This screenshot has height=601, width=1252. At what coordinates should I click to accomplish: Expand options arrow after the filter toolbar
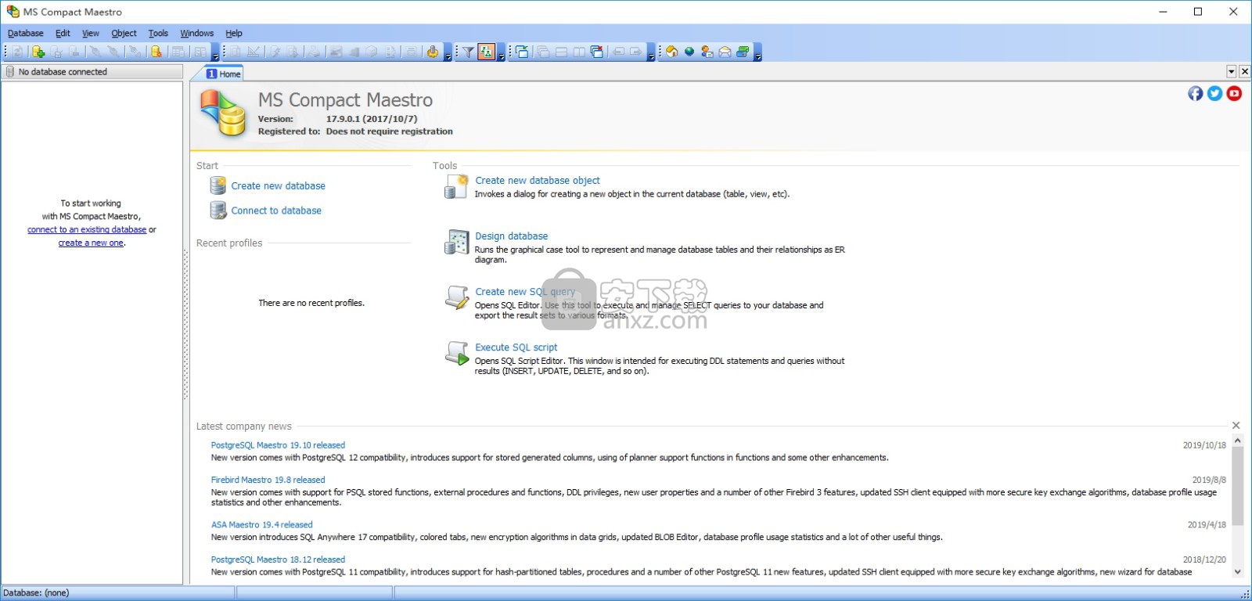pos(502,53)
